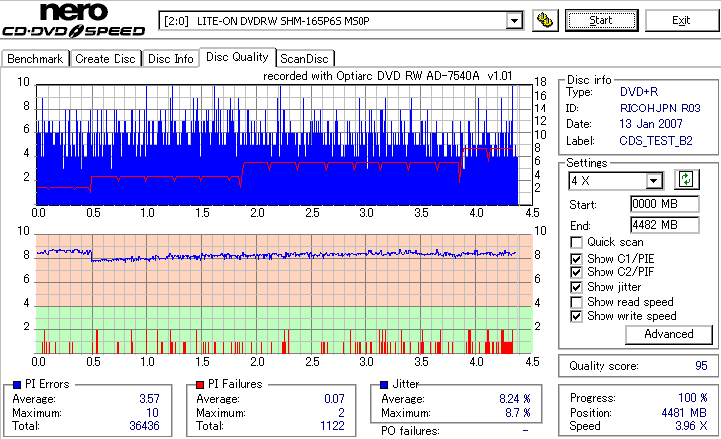
Task: Toggle the Show write speed checkbox
Action: (576, 316)
